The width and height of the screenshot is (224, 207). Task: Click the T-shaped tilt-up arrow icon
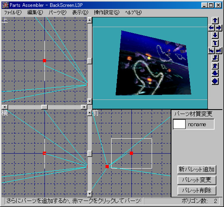(x=215, y=43)
